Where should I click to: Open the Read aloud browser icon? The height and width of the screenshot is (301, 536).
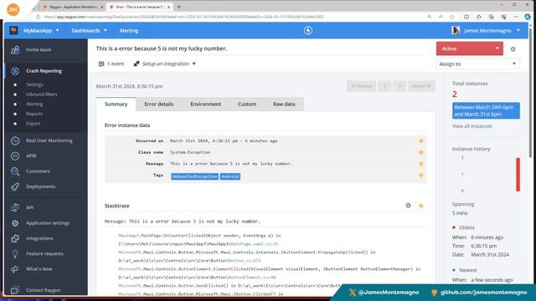tap(441, 17)
